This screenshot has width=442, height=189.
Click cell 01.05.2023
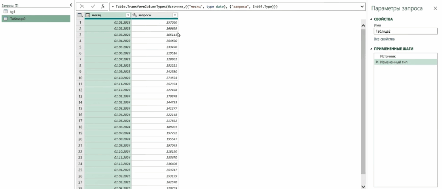click(x=108, y=47)
